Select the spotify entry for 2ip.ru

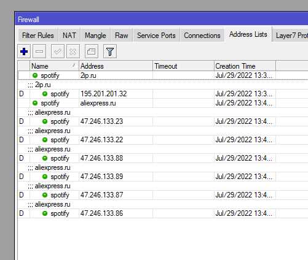pos(163,75)
